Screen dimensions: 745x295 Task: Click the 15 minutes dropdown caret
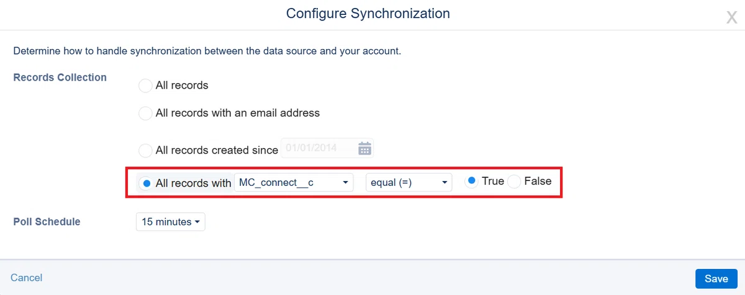197,222
